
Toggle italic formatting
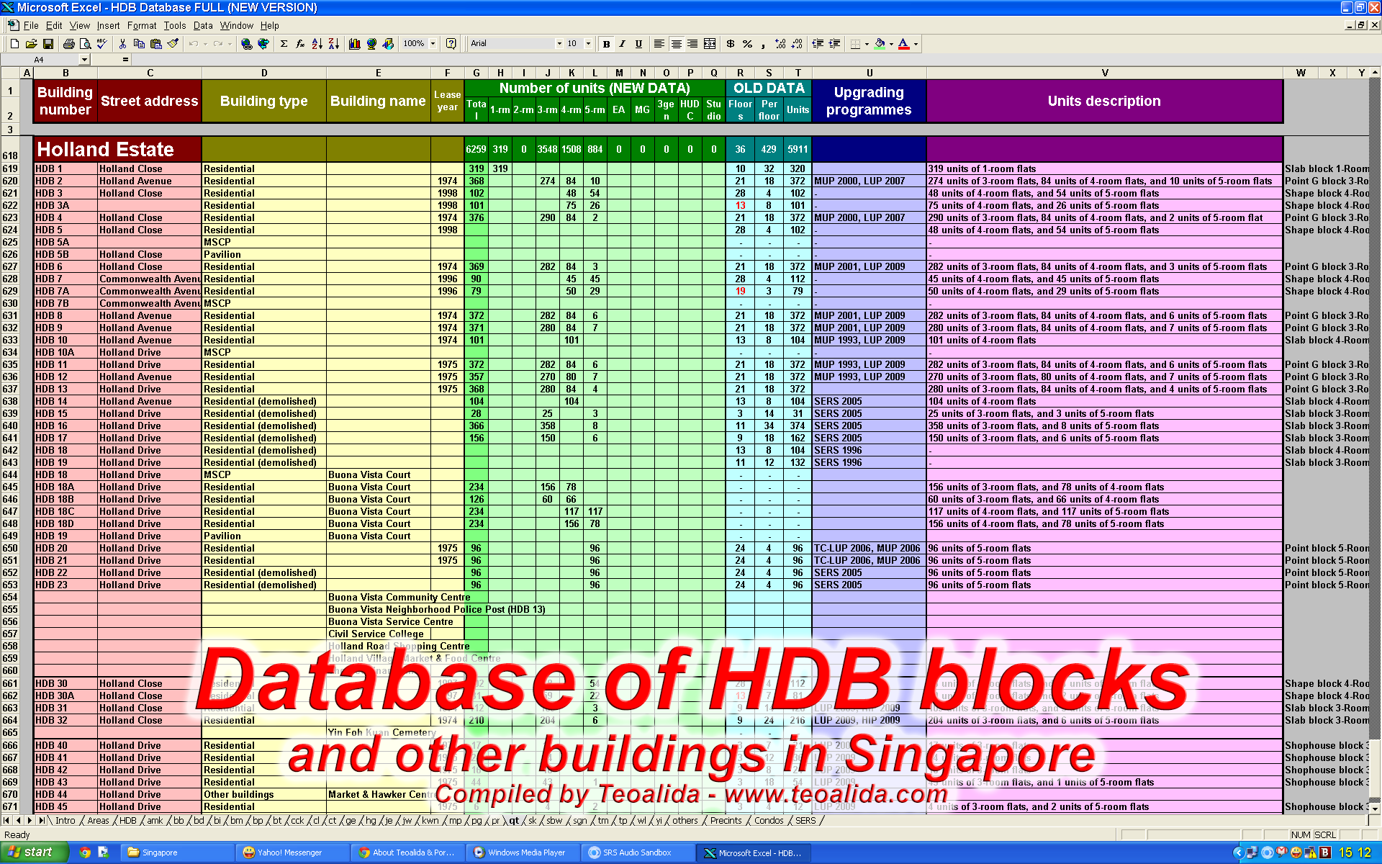[x=623, y=44]
